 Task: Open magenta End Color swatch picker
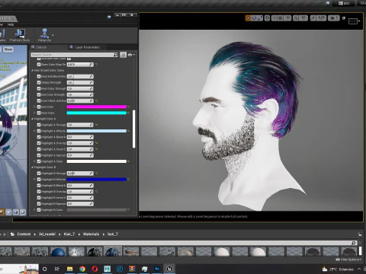tap(97, 107)
